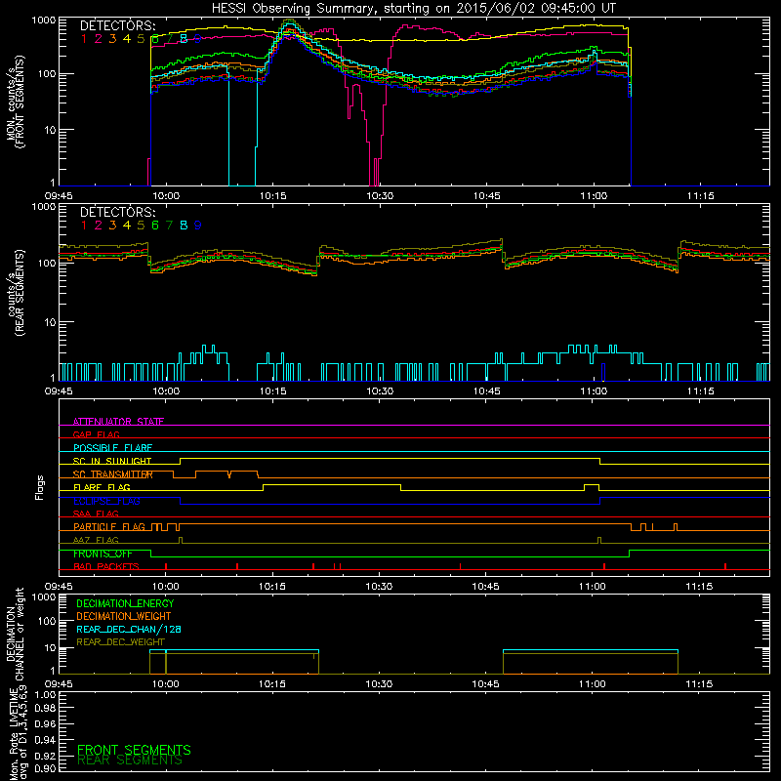
Task: Click the 11:15 tick label under the front segments panel
Action: pyautogui.click(x=700, y=196)
